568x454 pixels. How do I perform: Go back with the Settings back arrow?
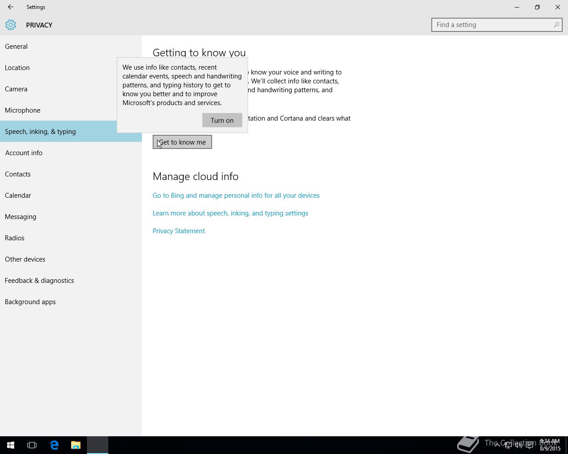point(10,7)
